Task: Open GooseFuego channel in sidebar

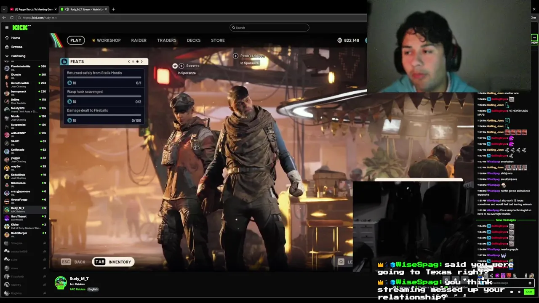Action: tap(25, 200)
